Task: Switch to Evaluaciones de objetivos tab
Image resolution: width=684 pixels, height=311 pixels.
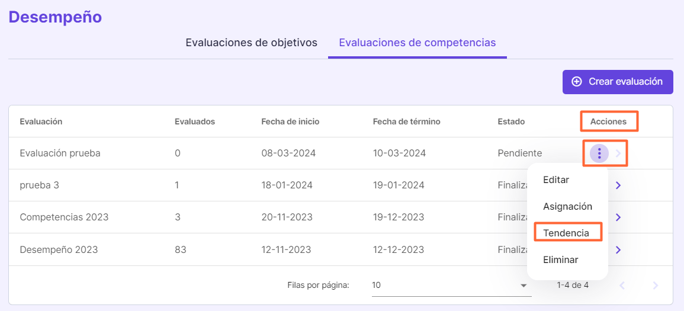Action: 251,43
